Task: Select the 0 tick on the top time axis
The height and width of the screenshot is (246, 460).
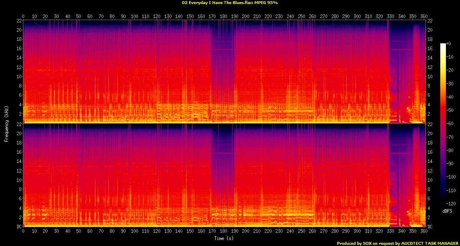Action: 23,16
